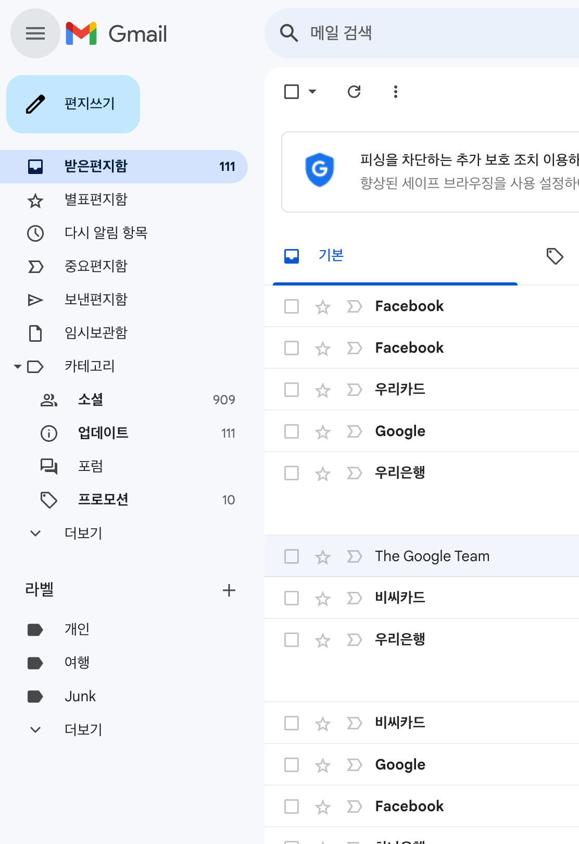Star the 우리카드 email
The height and width of the screenshot is (844, 579).
click(x=323, y=390)
